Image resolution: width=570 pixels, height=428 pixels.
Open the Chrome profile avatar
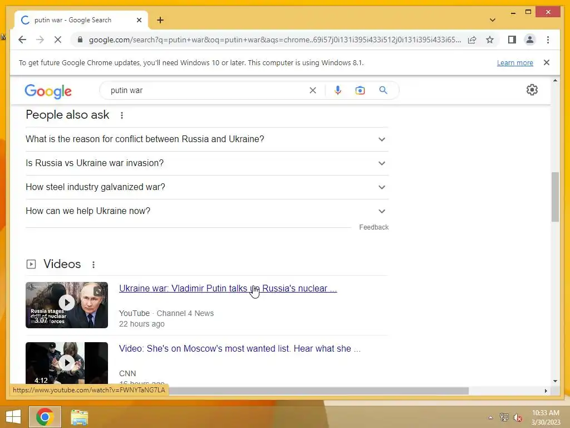click(530, 40)
